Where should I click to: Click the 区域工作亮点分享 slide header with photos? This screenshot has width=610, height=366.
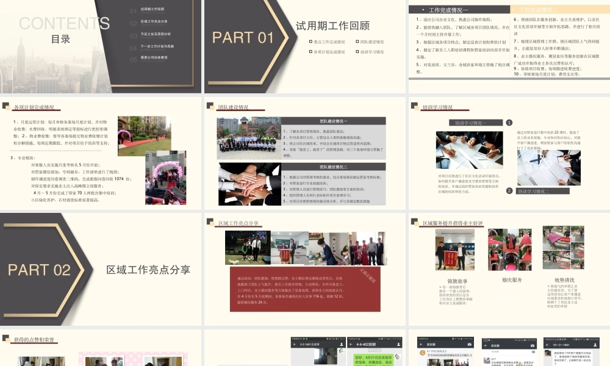[238, 223]
